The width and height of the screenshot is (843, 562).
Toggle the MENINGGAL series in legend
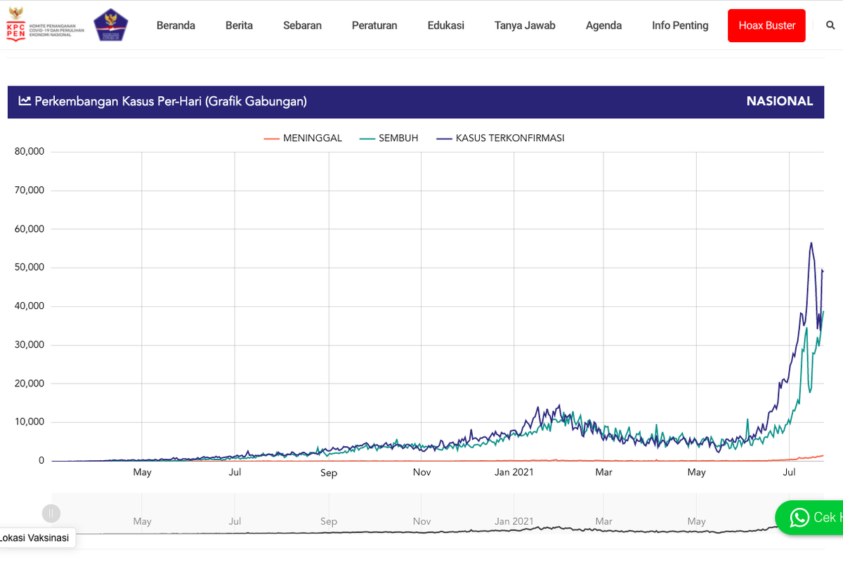pyautogui.click(x=303, y=138)
